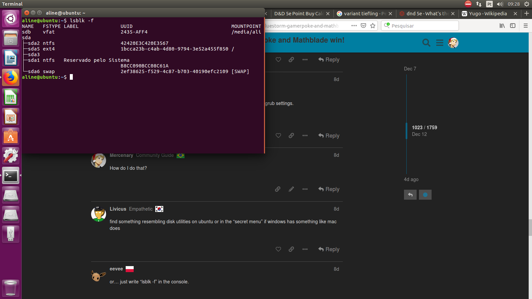Image resolution: width=532 pixels, height=299 pixels.
Task: Reply to the topmost visible post
Action: 329,59
